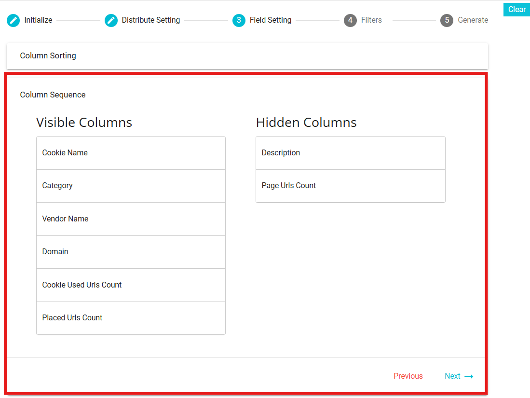Go to the Filters step label

[371, 20]
